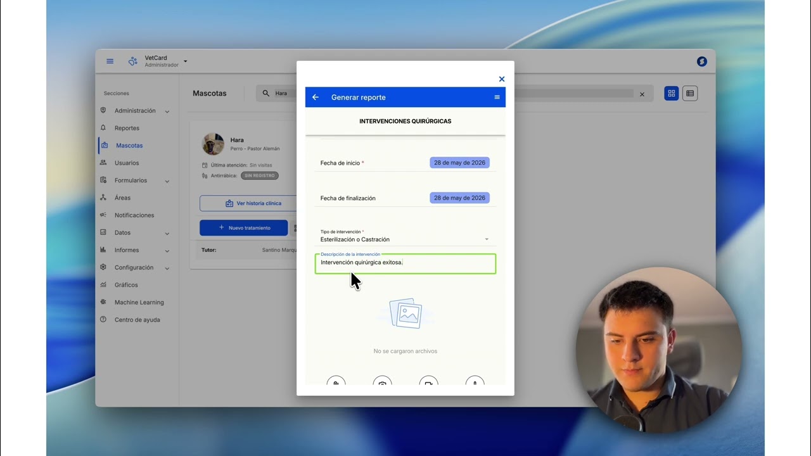Click the search magnifier icon
This screenshot has width=811, height=456.
[x=267, y=94]
